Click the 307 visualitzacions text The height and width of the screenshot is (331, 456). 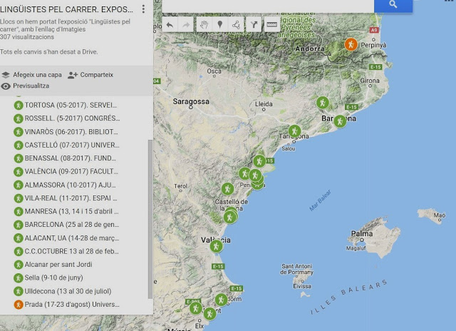tap(27, 37)
